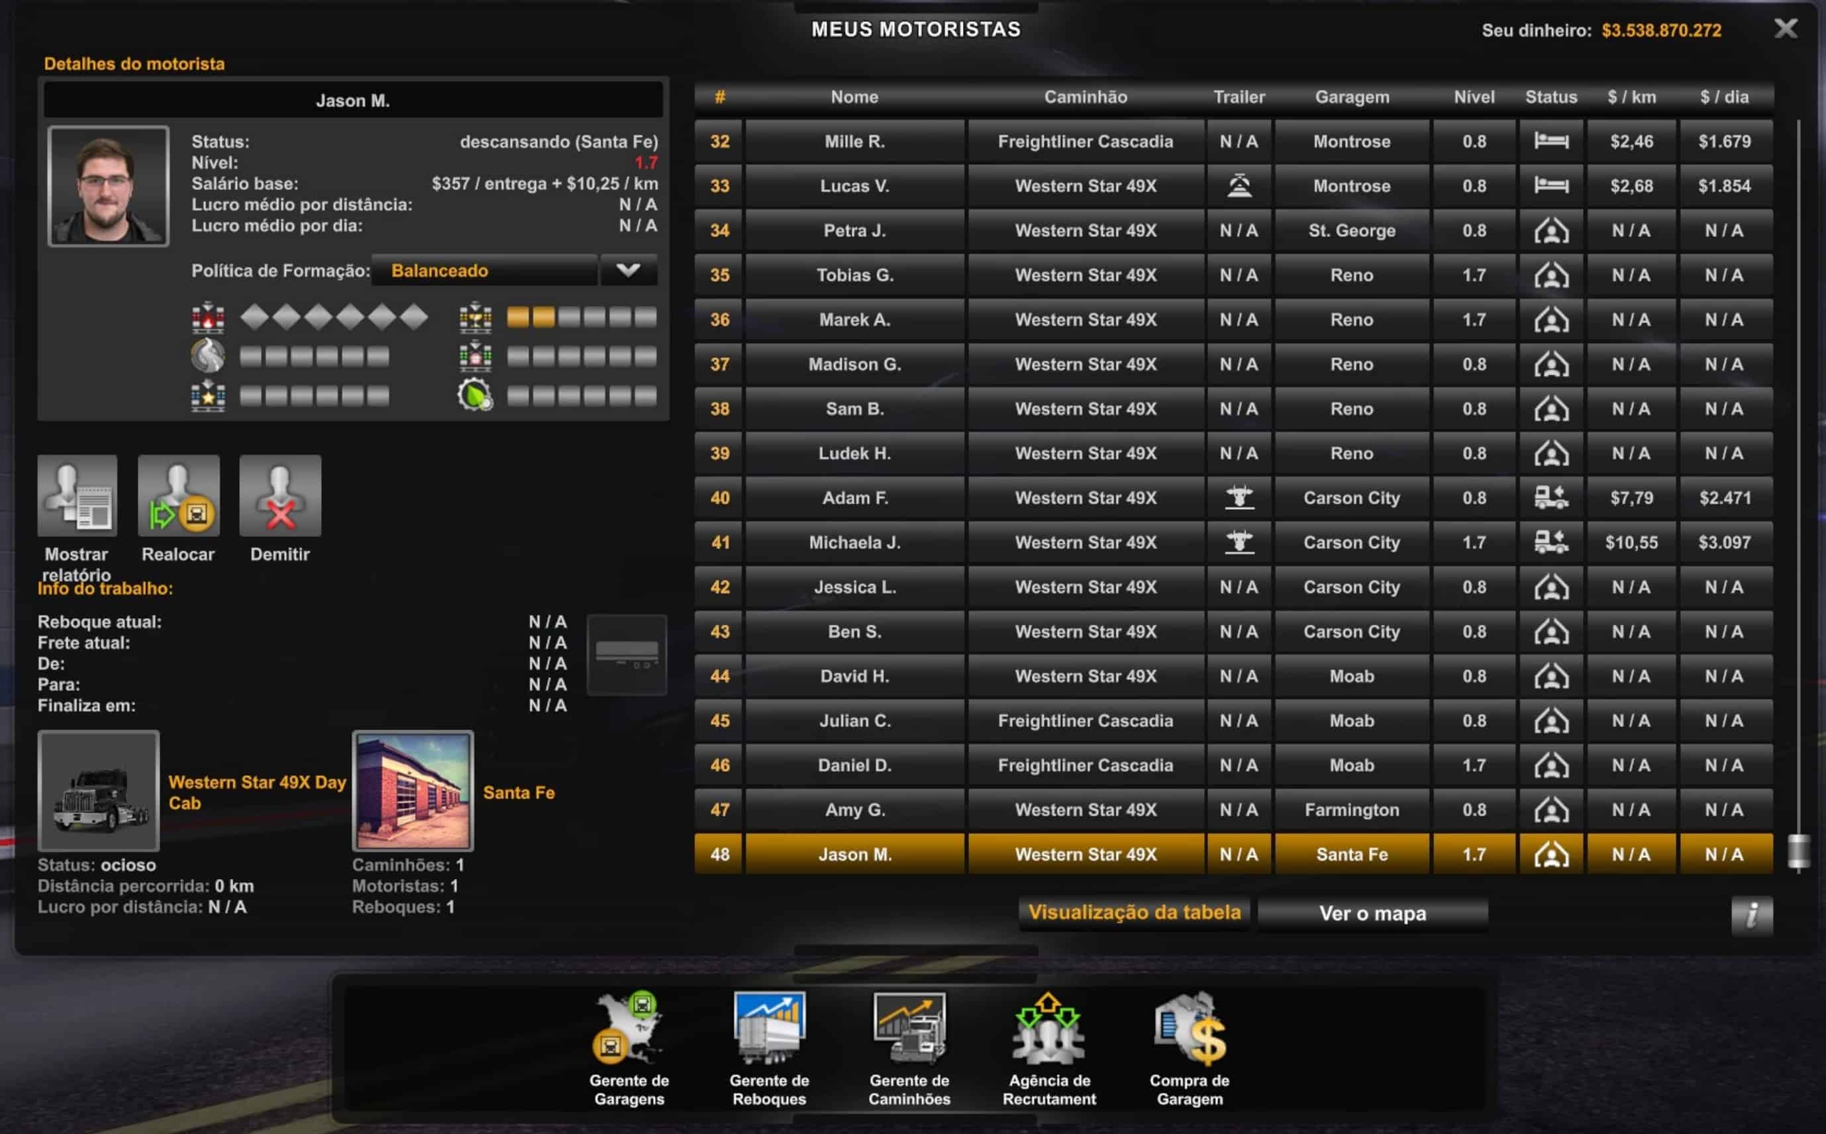
Task: Click the Demitir driver icon
Action: point(279,496)
